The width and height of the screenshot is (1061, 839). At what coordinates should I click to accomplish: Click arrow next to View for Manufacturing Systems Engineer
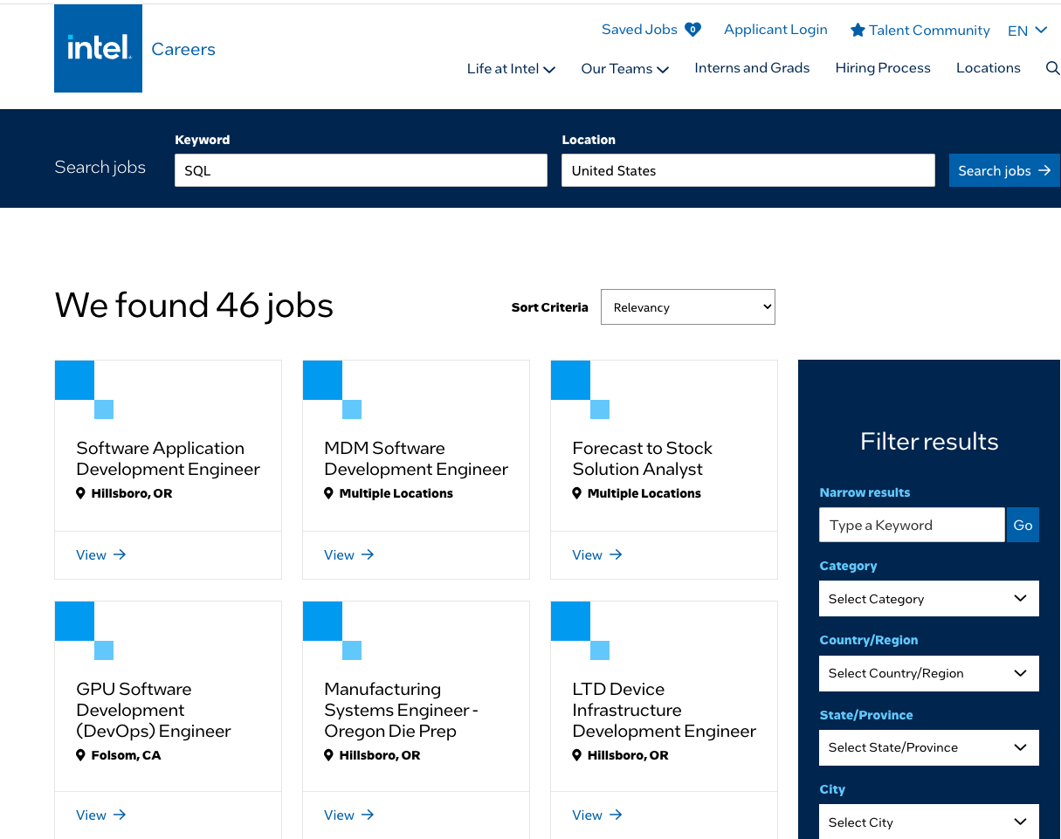pos(368,815)
